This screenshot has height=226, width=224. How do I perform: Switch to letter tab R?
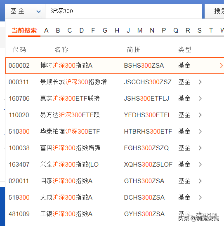188,31
